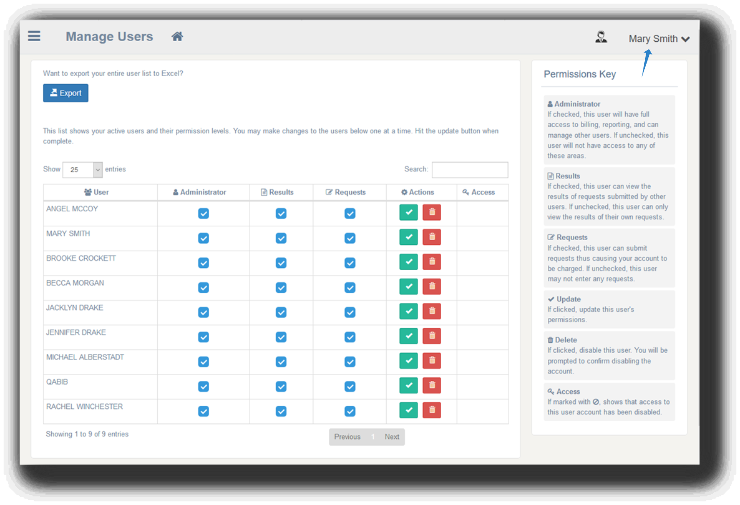
Task: Update permissions for Mary Smith
Action: pos(409,237)
